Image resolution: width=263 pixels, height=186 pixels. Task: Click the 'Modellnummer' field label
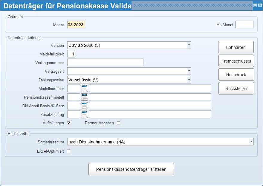click(51, 89)
